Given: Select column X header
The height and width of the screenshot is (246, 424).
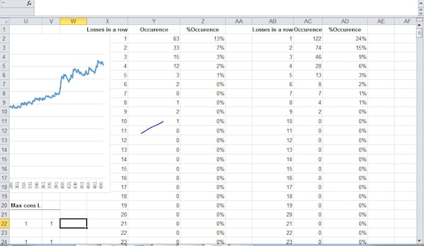Looking at the screenshot, I should (107, 21).
